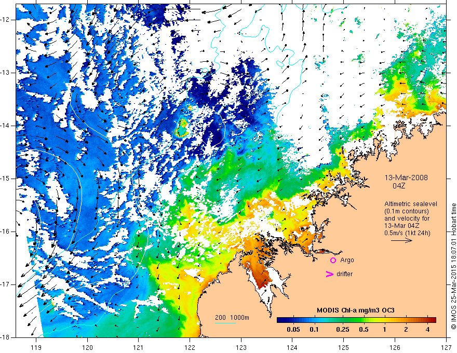Click colorbar value '0.05'
The height and width of the screenshot is (353, 457).
coord(293,330)
